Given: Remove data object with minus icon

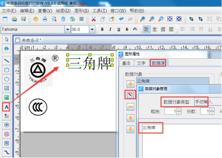Looking at the screenshot, I should tap(130, 106).
